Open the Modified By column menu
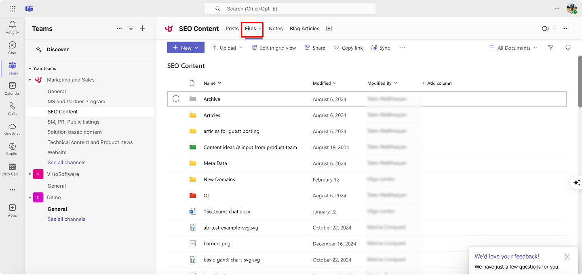582x276 pixels. pyautogui.click(x=382, y=83)
